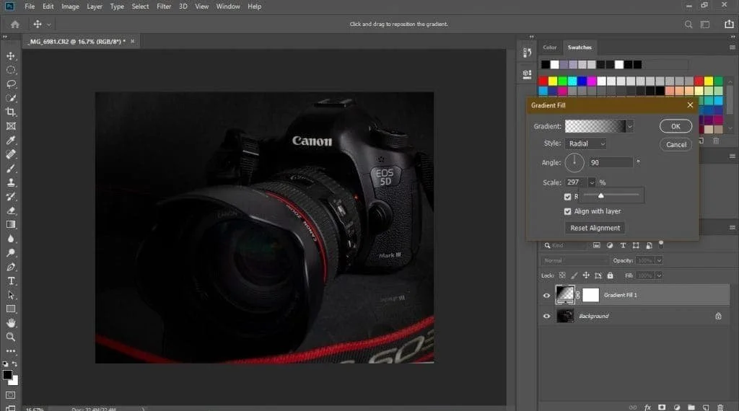Open the Filter menu
The width and height of the screenshot is (739, 411).
pyautogui.click(x=164, y=6)
